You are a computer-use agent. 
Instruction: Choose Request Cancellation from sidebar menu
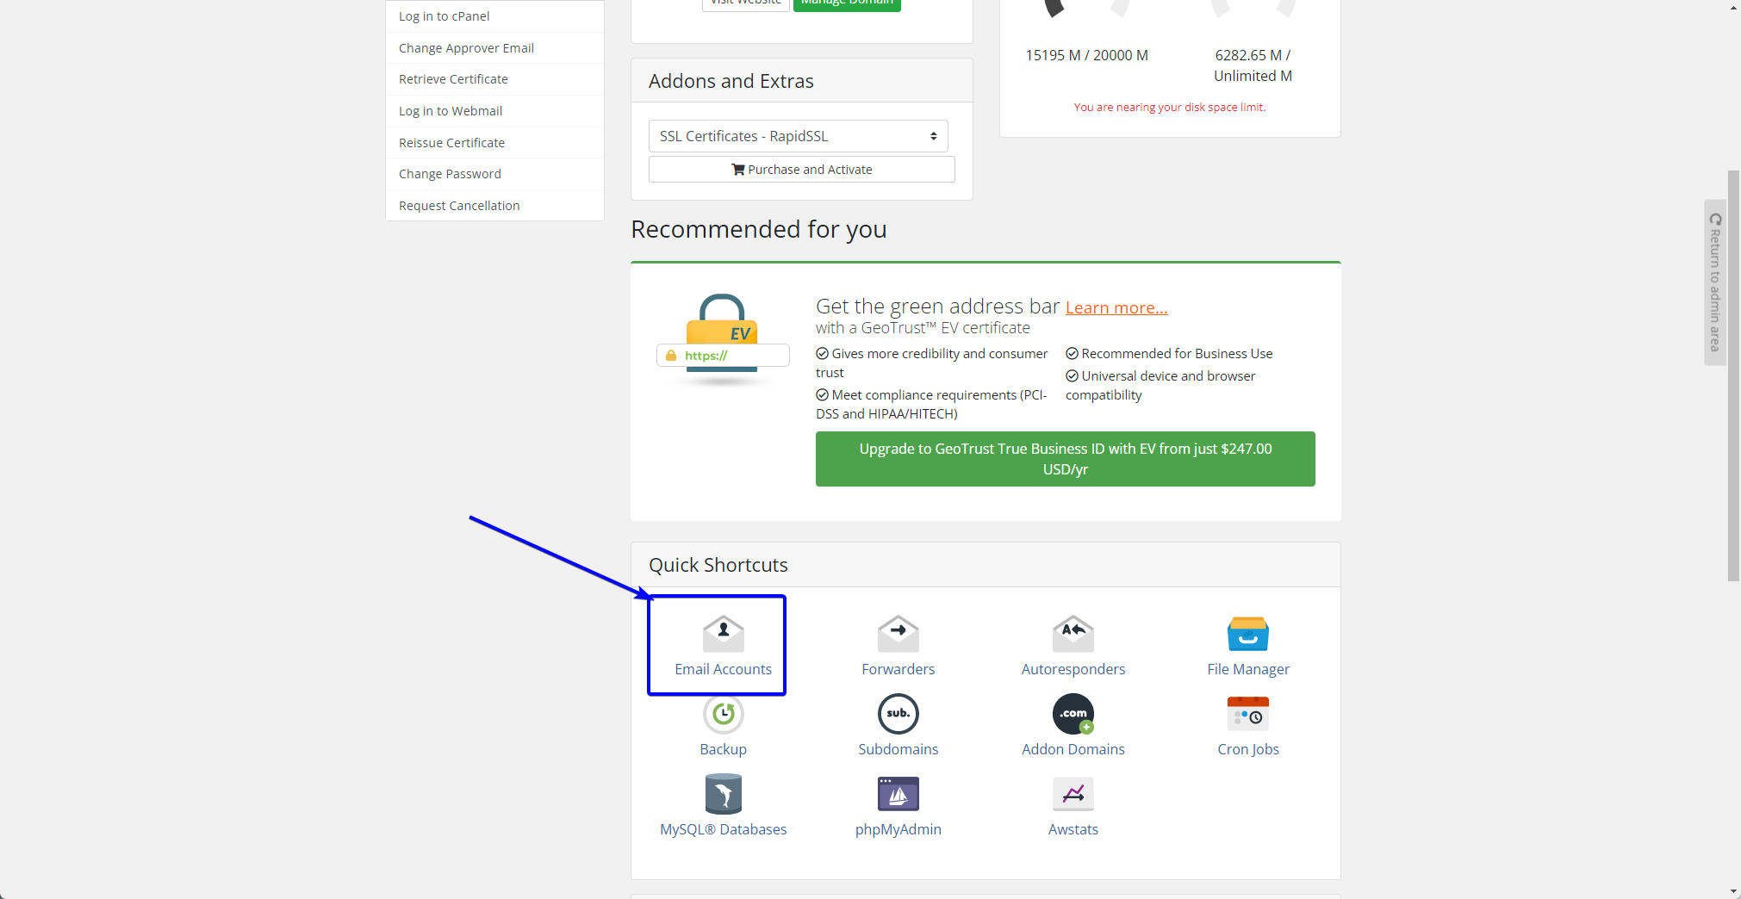pyautogui.click(x=459, y=206)
